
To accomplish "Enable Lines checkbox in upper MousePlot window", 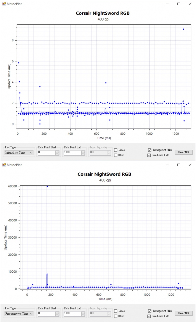I will click(116, 150).
